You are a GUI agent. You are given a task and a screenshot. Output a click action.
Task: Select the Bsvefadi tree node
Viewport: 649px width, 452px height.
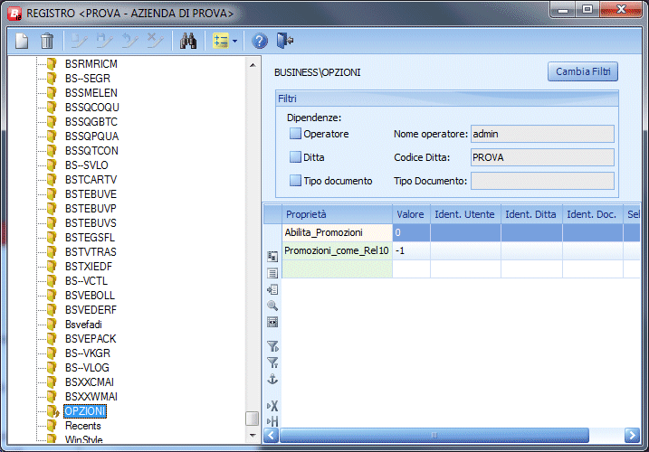83,325
